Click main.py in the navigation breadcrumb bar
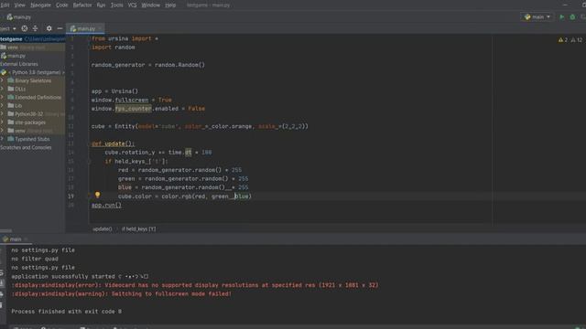586x329 pixels. [18, 17]
